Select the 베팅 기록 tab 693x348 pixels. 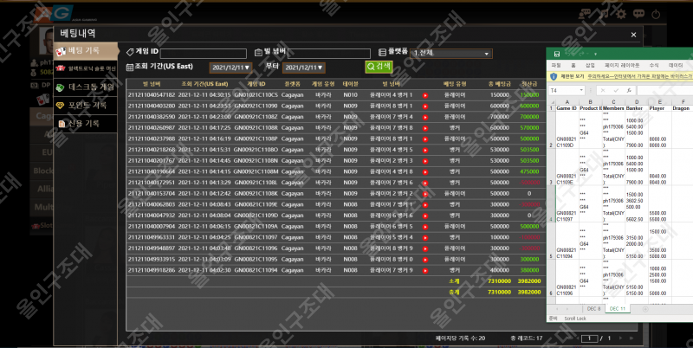click(86, 51)
